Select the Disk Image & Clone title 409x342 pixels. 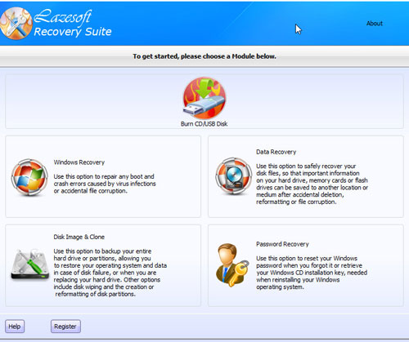(x=79, y=237)
